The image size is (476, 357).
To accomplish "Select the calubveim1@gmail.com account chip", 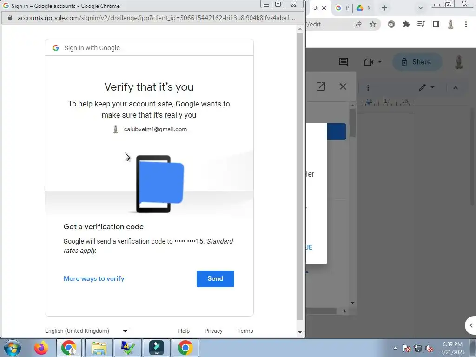I will [x=149, y=129].
